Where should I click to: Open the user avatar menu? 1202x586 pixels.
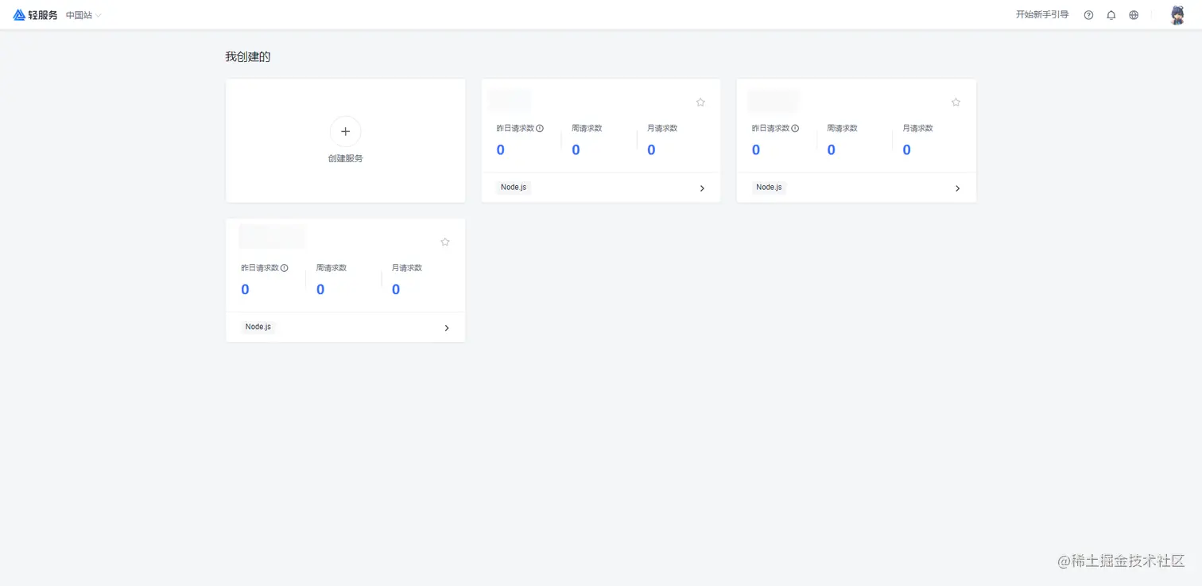pos(1177,15)
